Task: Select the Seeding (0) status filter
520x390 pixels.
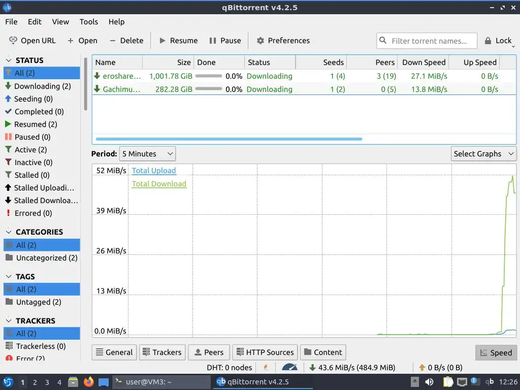Action: [42, 99]
